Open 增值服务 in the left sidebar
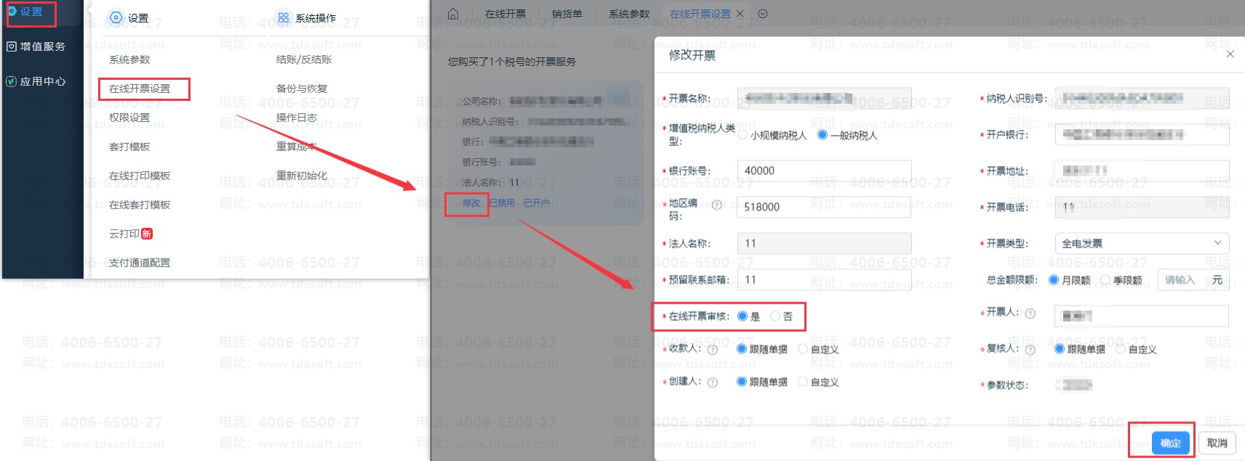This screenshot has height=461, width=1245. (x=36, y=46)
